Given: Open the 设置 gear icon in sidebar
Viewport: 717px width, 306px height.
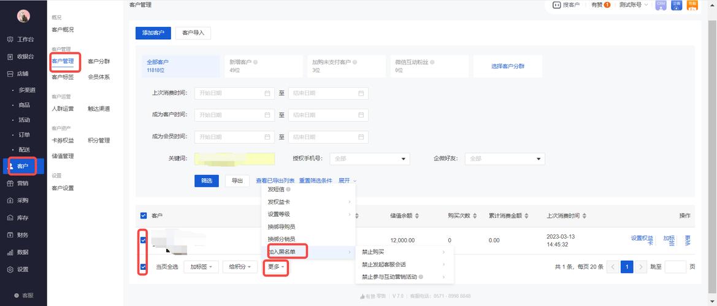Looking at the screenshot, I should pos(10,269).
